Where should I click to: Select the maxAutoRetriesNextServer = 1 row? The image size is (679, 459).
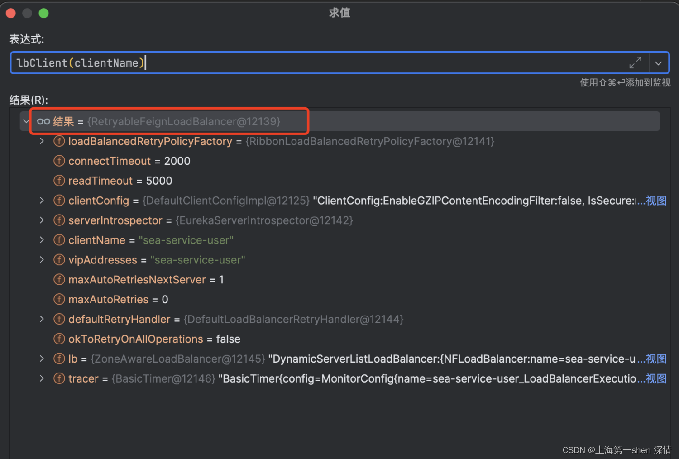pyautogui.click(x=339, y=280)
